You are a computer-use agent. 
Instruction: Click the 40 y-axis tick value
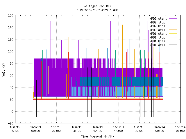tap(11, 87)
